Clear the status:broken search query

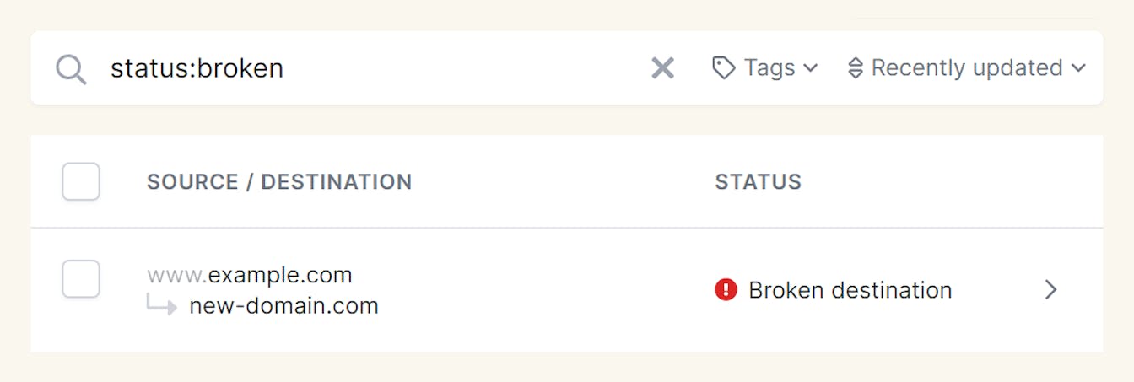coord(663,68)
